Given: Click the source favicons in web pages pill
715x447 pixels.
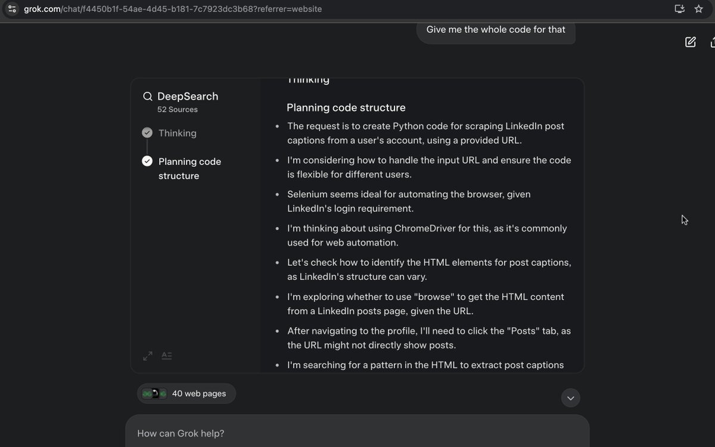Looking at the screenshot, I should (154, 393).
